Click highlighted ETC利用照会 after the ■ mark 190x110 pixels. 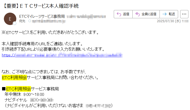click(x=18, y=89)
